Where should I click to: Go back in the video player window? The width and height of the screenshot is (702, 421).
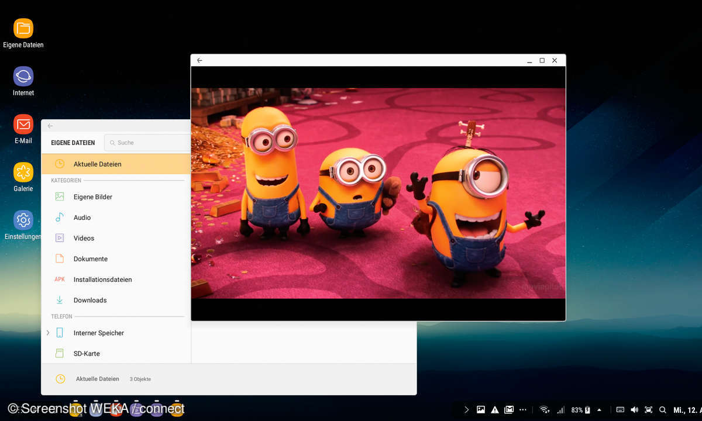coord(199,60)
